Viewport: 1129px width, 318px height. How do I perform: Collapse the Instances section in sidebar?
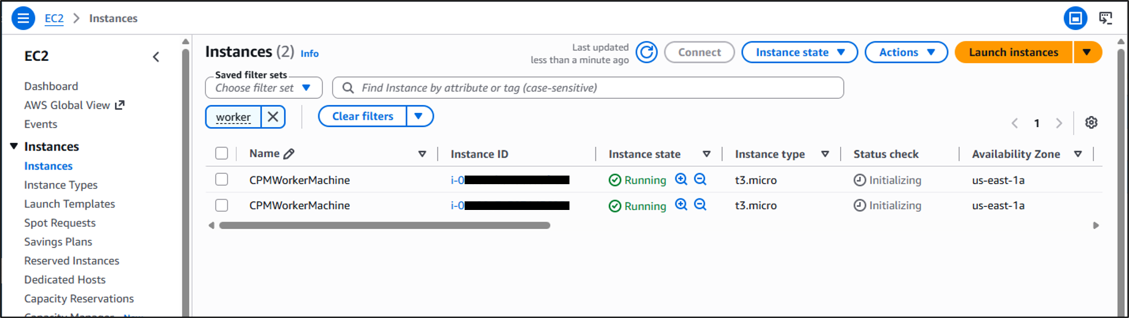(x=14, y=146)
